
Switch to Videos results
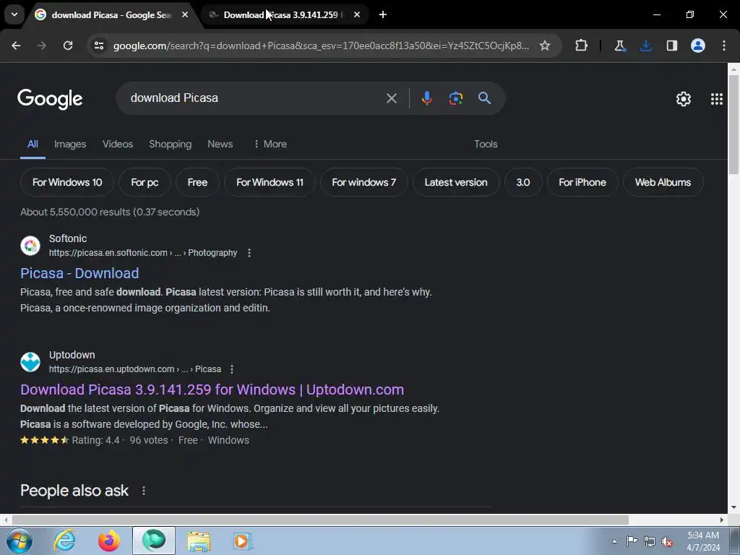[118, 144]
